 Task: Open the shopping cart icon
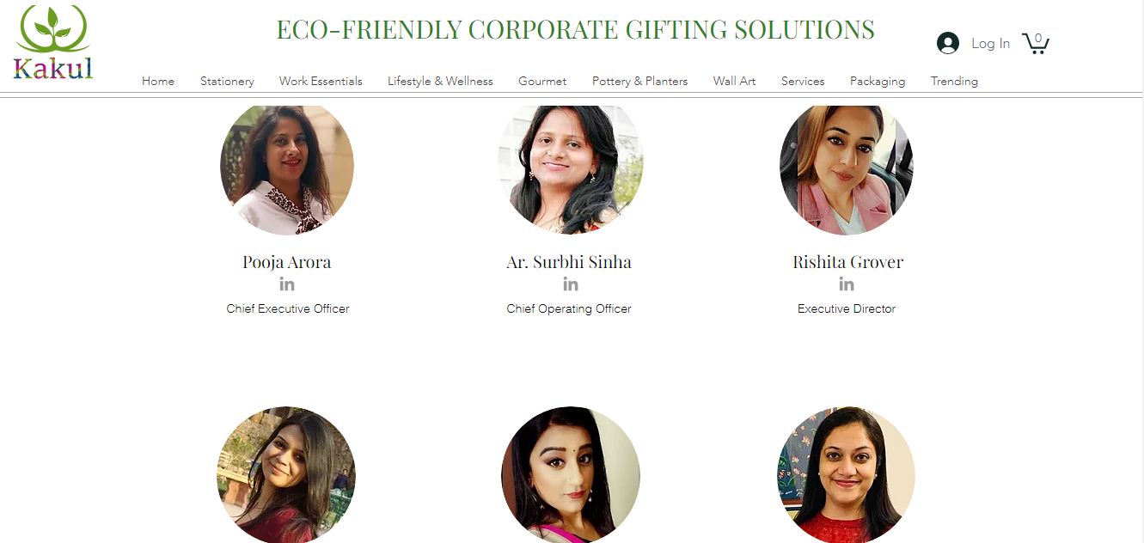pos(1036,43)
